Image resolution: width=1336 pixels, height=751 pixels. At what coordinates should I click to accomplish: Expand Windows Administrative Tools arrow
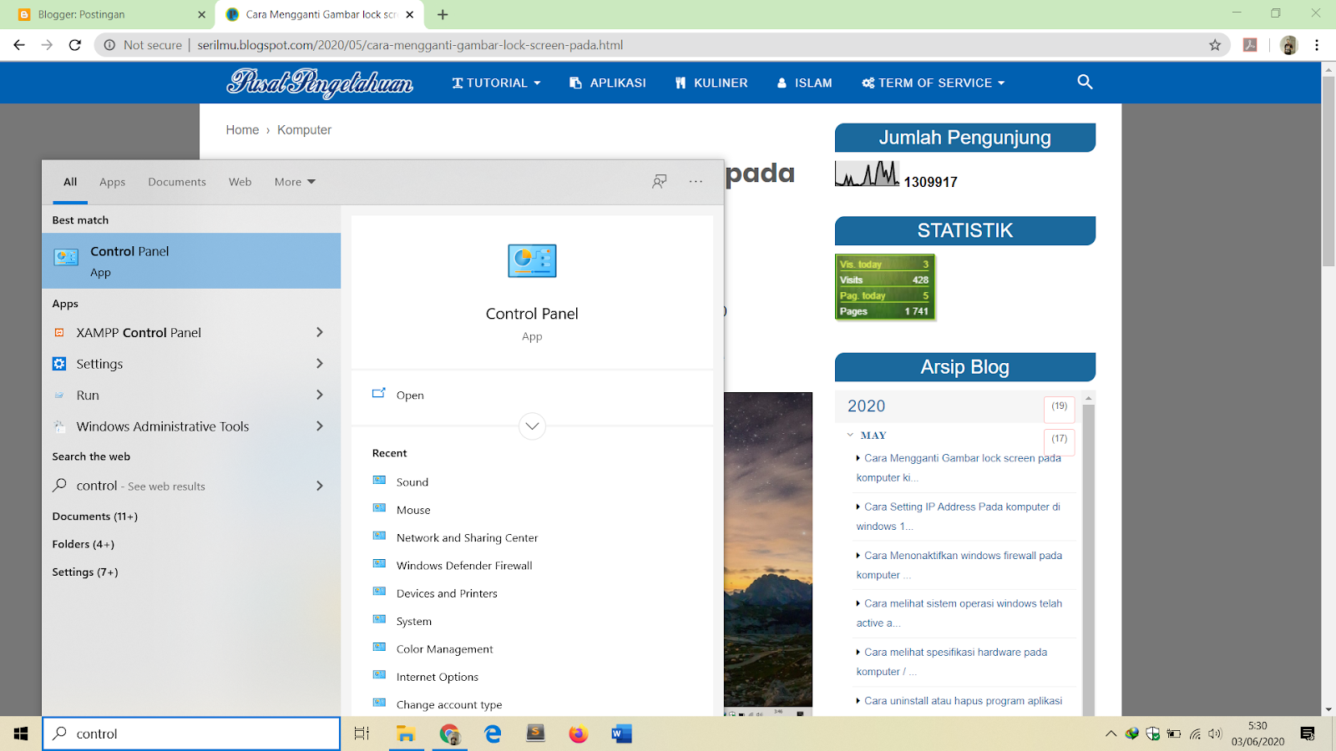pyautogui.click(x=320, y=426)
